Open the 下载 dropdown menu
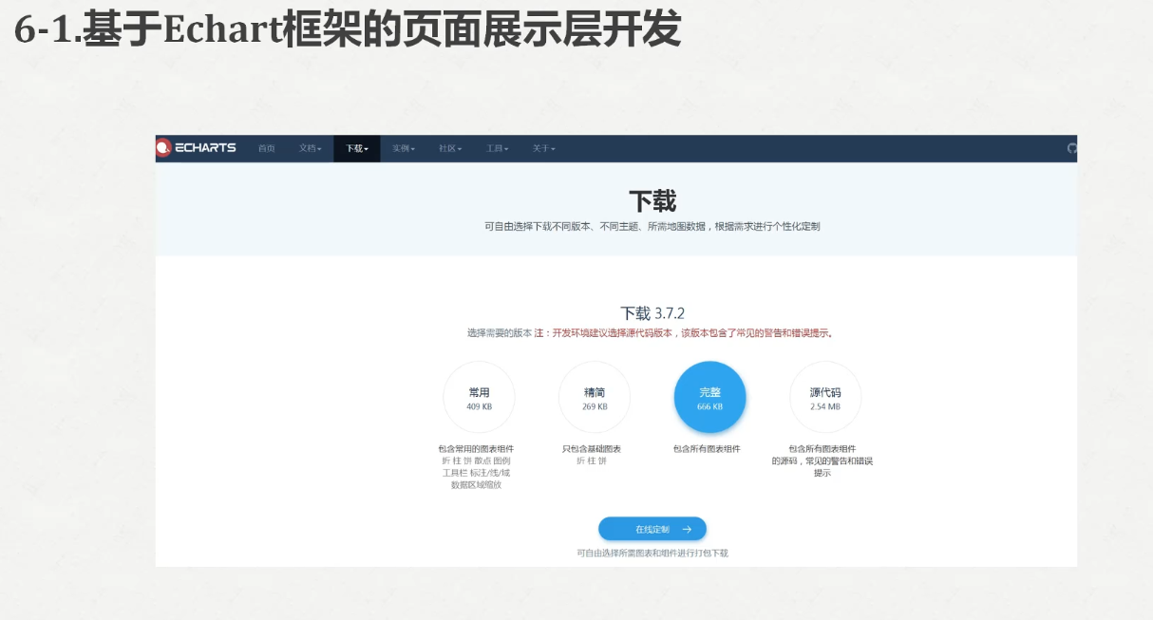The width and height of the screenshot is (1153, 620). [357, 148]
